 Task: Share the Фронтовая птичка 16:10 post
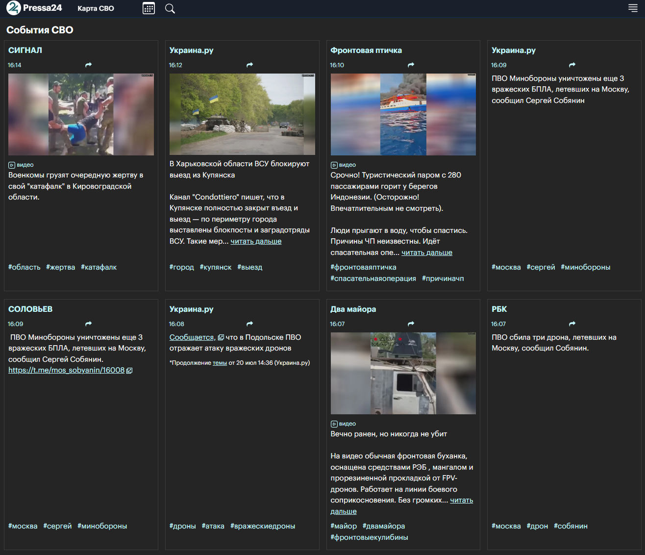pyautogui.click(x=411, y=65)
